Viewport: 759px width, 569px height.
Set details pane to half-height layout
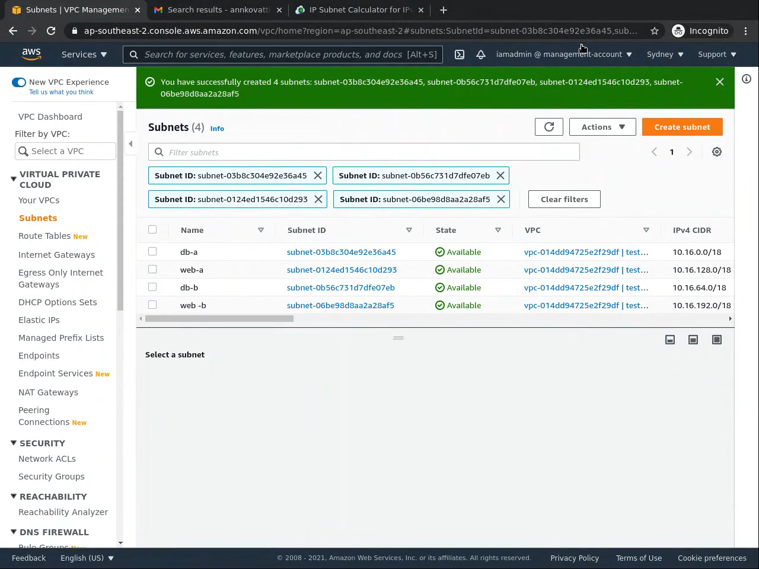point(693,340)
